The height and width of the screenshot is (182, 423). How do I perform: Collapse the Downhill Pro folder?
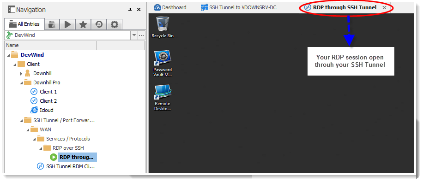tap(22, 83)
